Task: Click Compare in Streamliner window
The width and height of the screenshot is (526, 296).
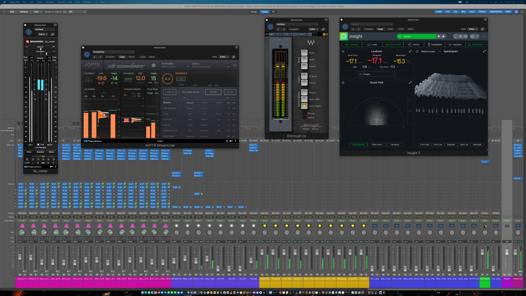Action: point(110,57)
